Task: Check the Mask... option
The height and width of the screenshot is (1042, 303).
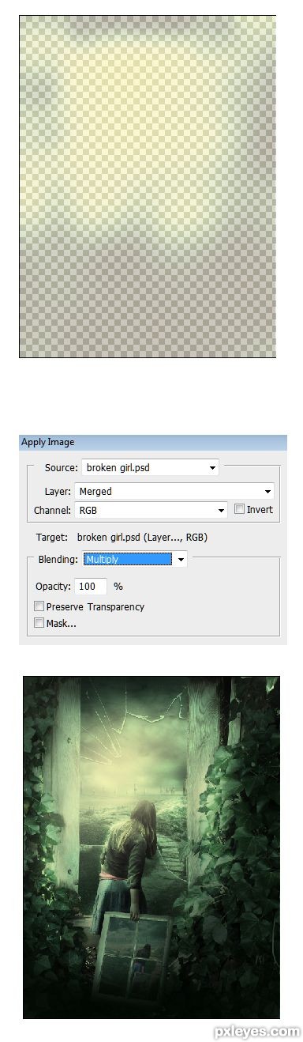Action: [x=39, y=623]
